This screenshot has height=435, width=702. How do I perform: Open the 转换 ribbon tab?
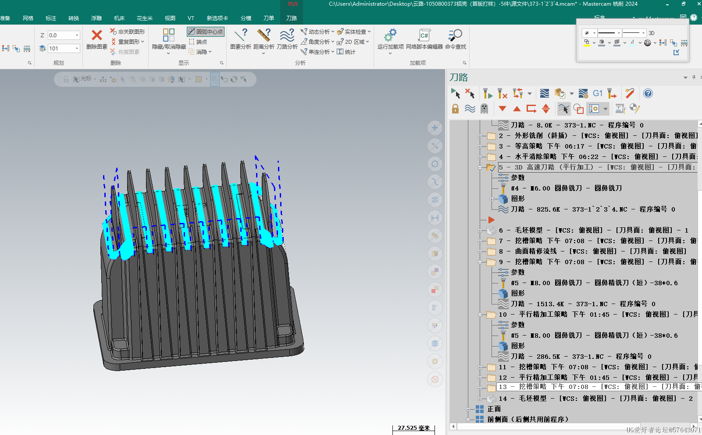click(74, 18)
